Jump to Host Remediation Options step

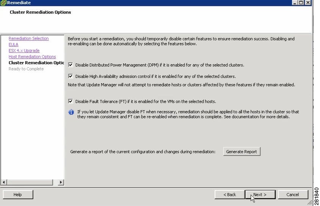pos(32,57)
